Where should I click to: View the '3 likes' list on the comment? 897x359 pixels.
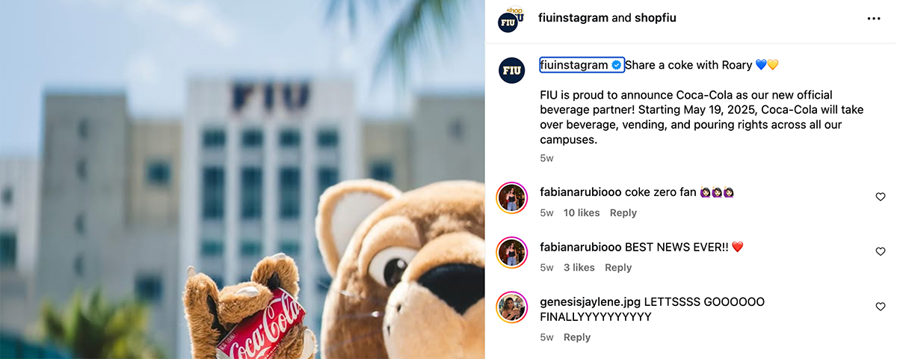pos(579,268)
